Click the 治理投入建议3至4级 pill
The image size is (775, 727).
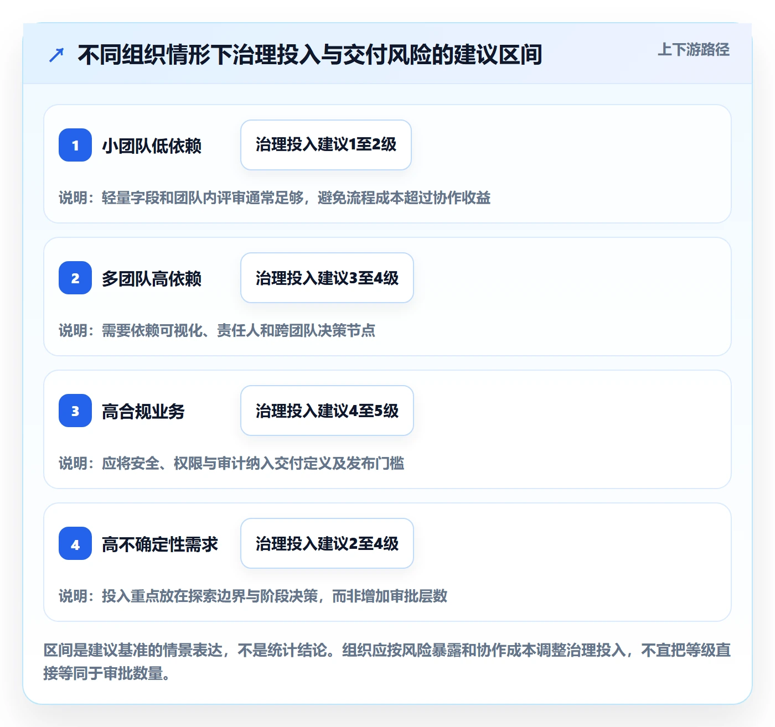tap(327, 278)
